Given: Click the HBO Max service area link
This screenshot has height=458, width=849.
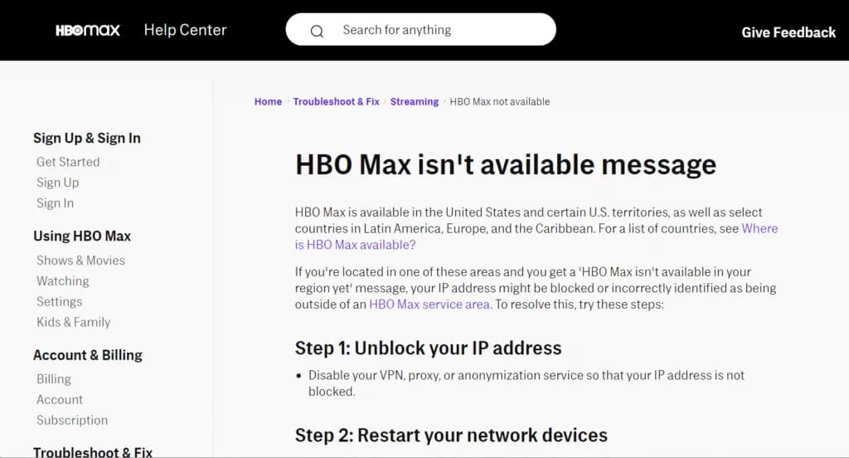Looking at the screenshot, I should tap(429, 305).
